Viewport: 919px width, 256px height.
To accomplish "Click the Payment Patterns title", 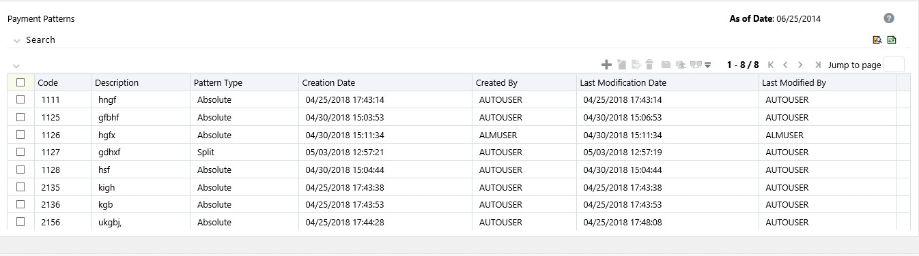I will tap(41, 19).
